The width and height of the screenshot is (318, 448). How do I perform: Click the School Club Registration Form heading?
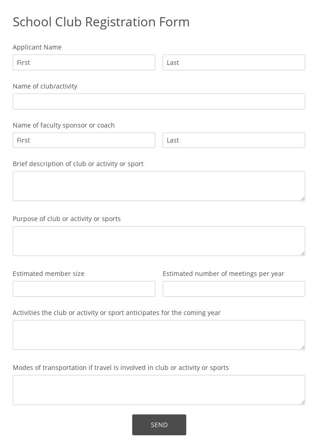point(101,22)
